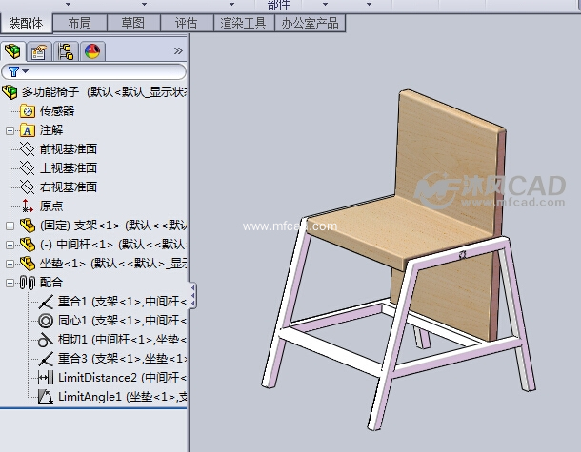Open the DisplayManager appearance tab
The width and height of the screenshot is (581, 452).
(92, 51)
